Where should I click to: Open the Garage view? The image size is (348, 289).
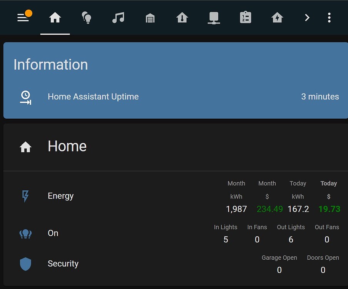tap(150, 17)
